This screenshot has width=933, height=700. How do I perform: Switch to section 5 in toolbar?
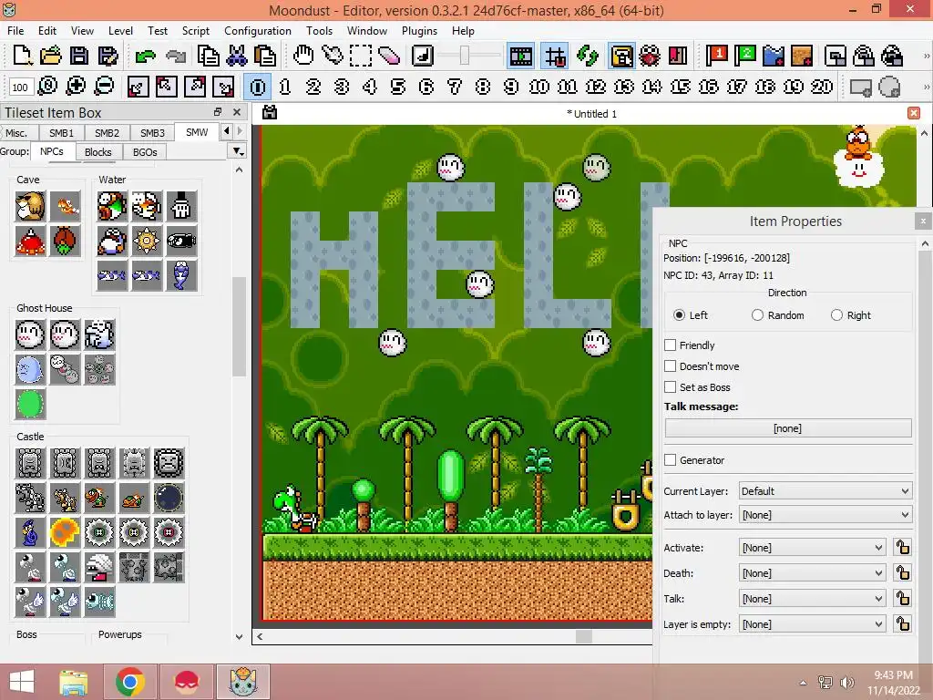(x=398, y=87)
